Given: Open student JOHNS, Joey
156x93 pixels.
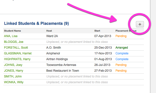Looking at the screenshot, I should click(13, 65).
